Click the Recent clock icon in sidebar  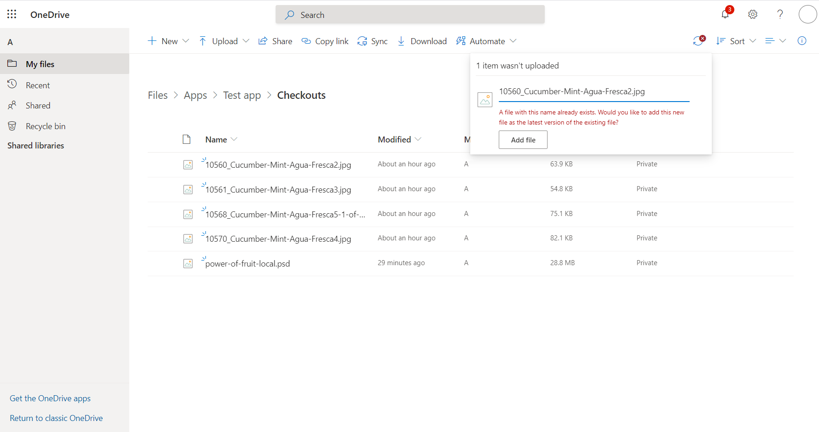[x=12, y=85]
